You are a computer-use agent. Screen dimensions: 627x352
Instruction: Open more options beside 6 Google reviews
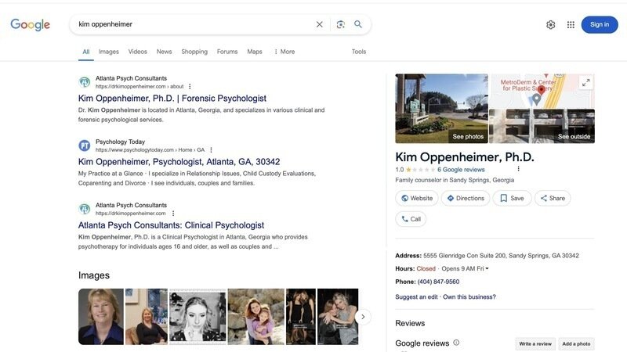click(519, 169)
